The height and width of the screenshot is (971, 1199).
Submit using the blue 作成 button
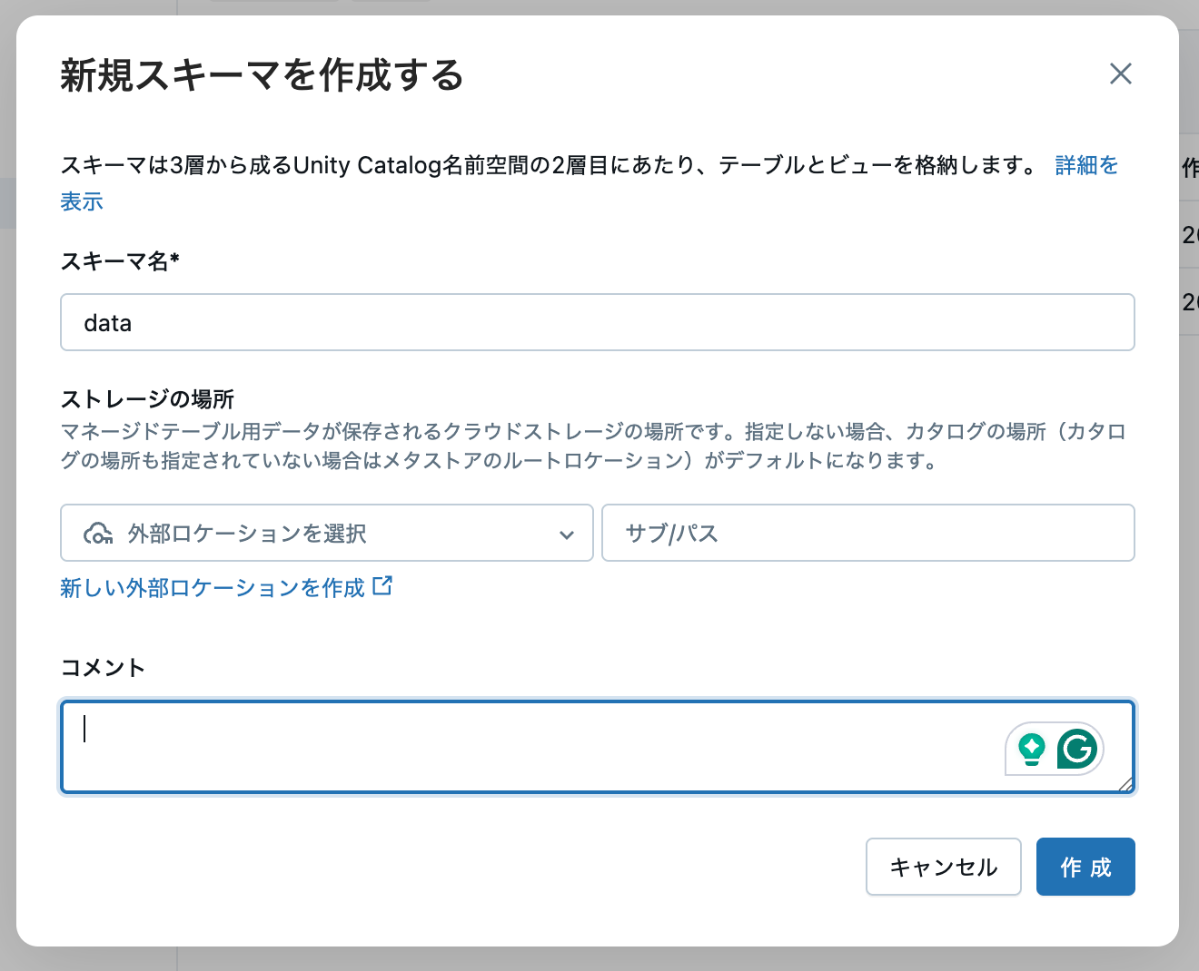point(1085,867)
